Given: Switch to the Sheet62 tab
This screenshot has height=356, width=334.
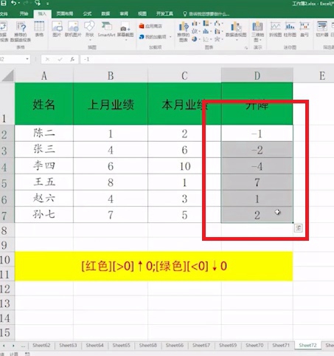Looking at the screenshot, I should pos(41,346).
